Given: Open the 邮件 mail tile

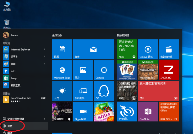Looking at the screenshot, I should [94, 49].
